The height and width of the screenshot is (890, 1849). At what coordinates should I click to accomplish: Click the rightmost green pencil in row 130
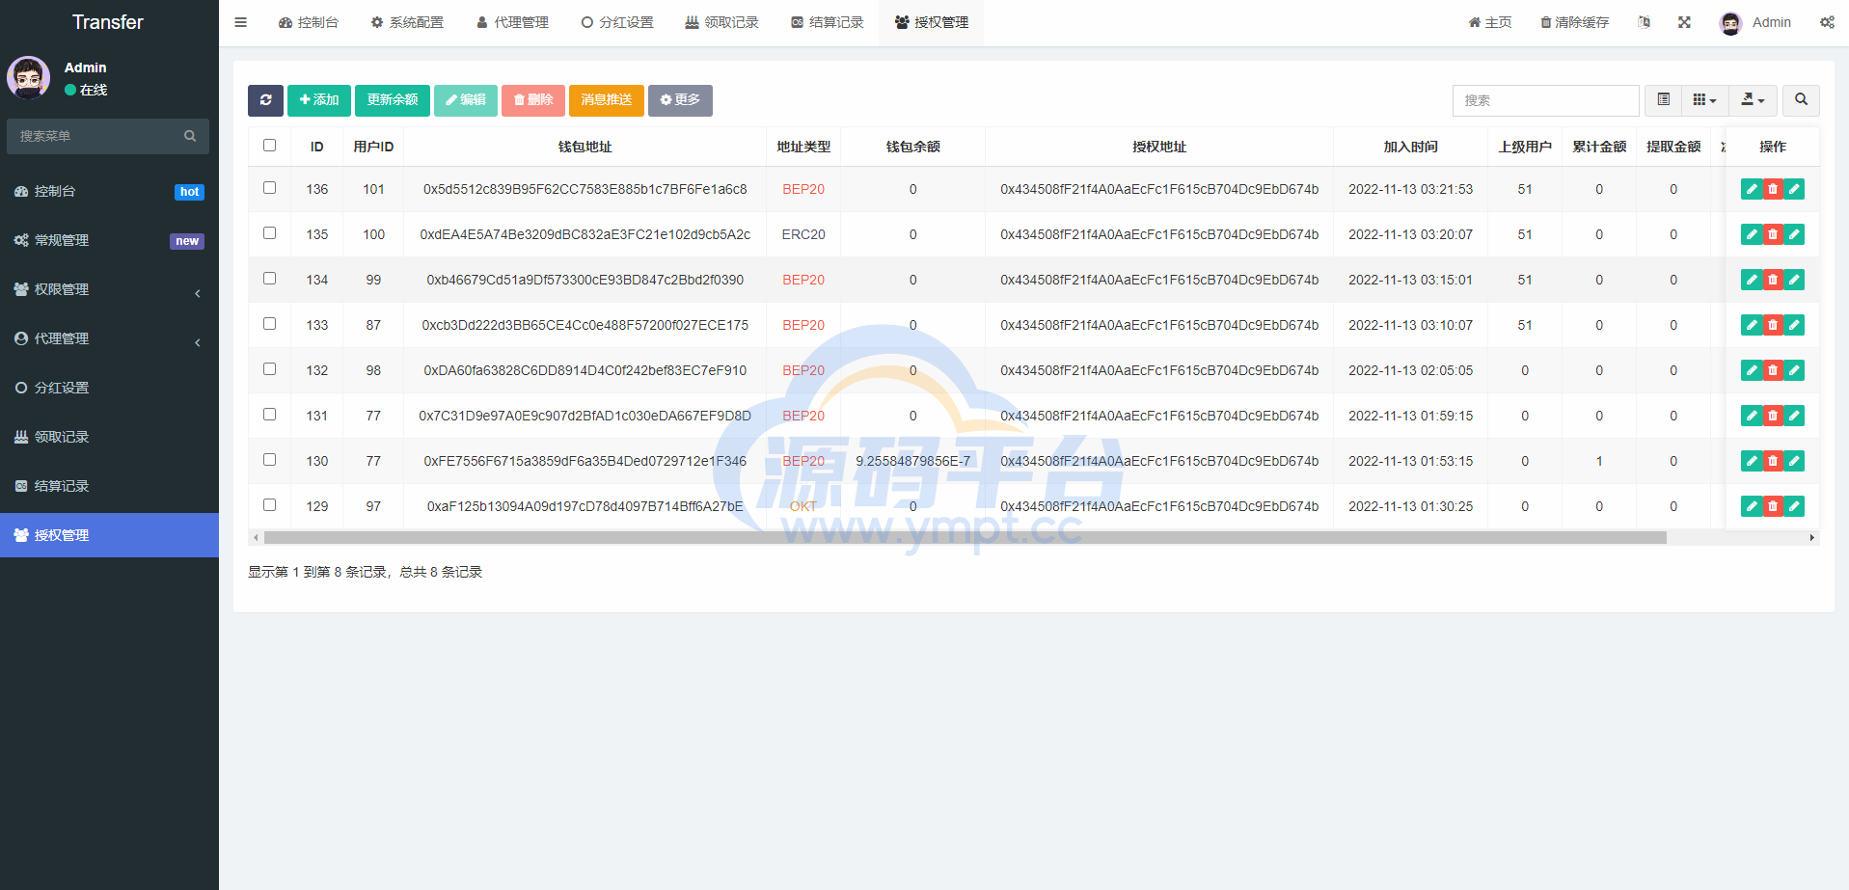(1794, 461)
